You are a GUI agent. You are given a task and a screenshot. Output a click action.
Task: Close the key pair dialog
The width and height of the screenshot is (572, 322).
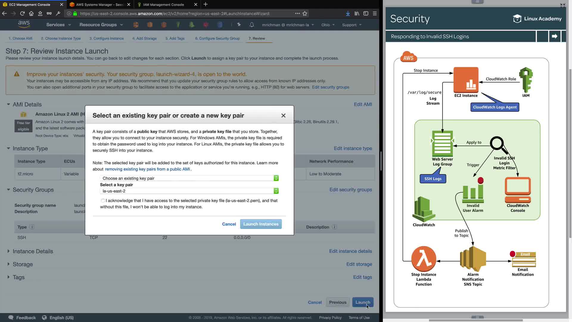coord(283,115)
